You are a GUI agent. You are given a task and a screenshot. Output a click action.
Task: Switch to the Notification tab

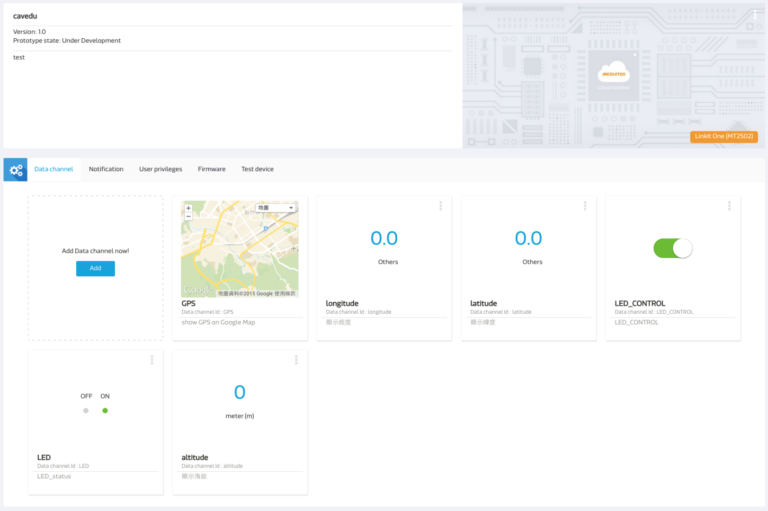coord(106,169)
